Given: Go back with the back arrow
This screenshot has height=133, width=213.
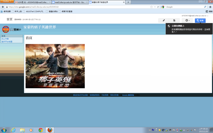Looking at the screenshot, I should pyautogui.click(x=3, y=7).
